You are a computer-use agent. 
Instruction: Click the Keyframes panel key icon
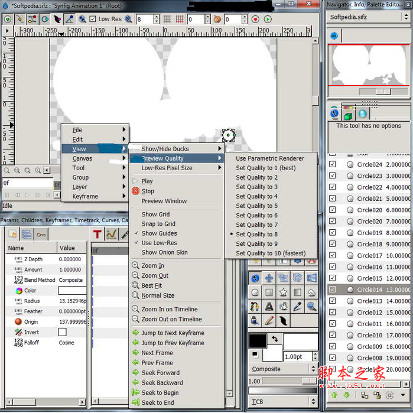[x=41, y=234]
